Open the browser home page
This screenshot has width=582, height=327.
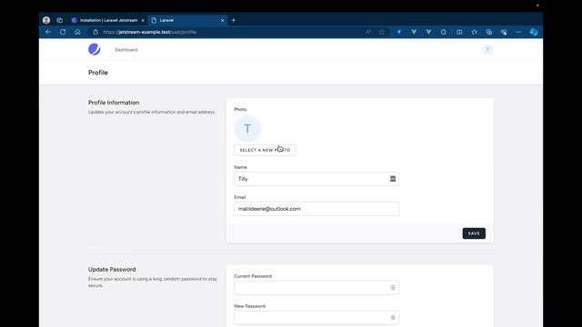click(x=77, y=33)
